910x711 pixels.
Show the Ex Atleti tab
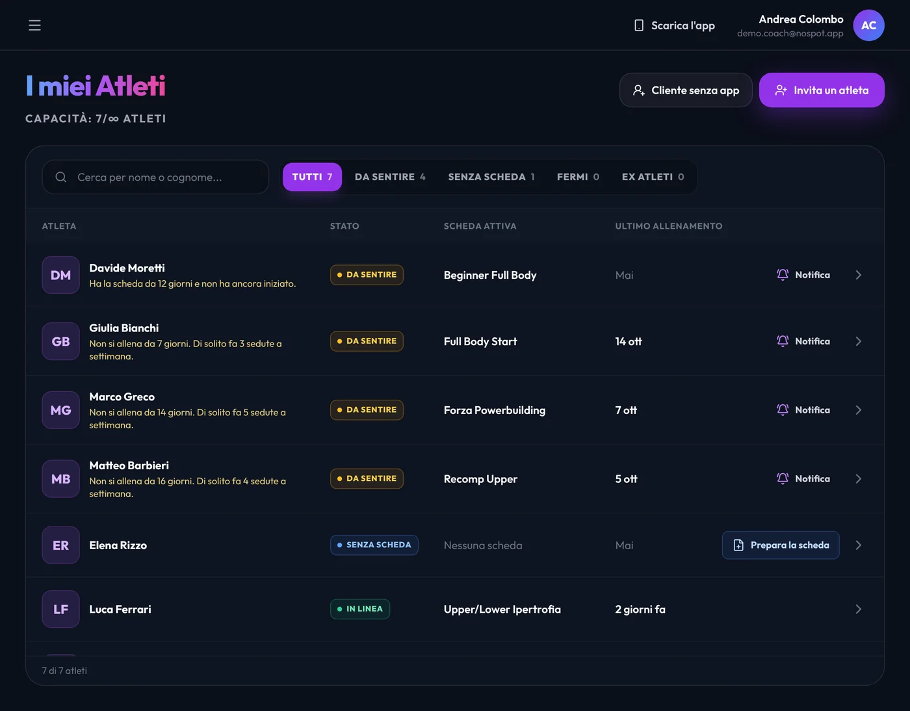click(653, 177)
